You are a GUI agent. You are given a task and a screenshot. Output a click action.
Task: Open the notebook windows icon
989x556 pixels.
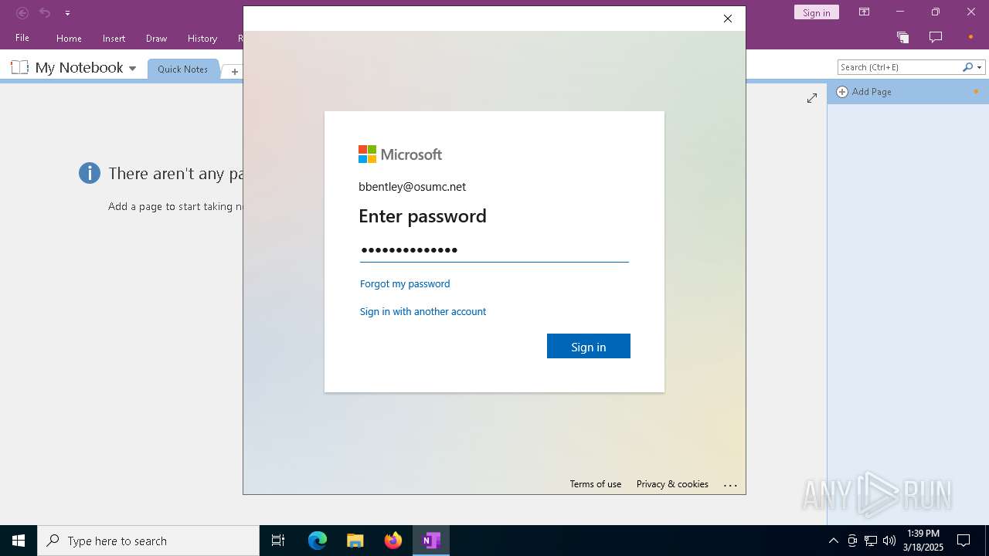902,37
